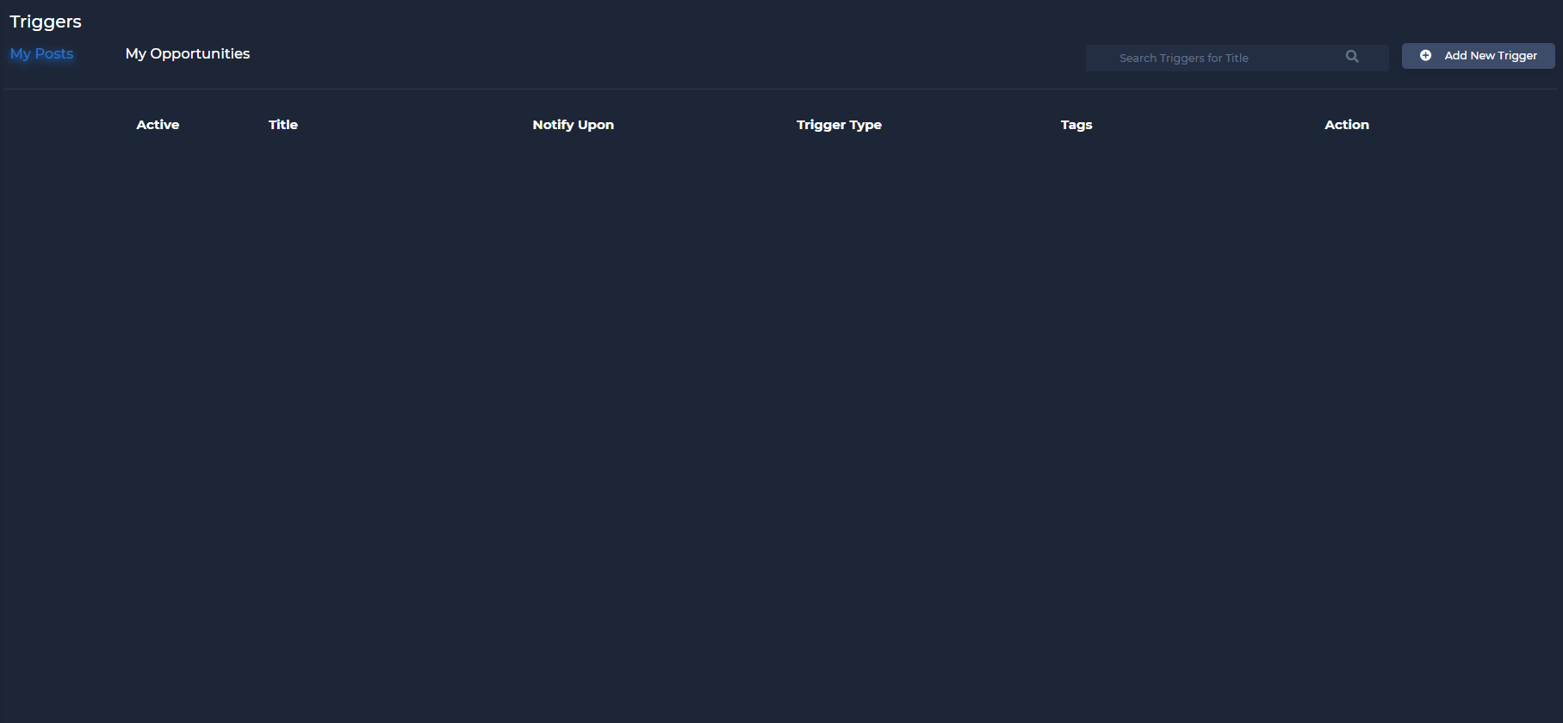Switch to the My Posts tab
Screen dimensions: 1563x723
[x=41, y=53]
